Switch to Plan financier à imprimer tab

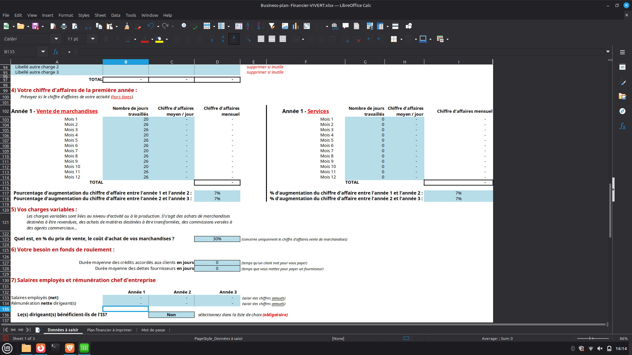pyautogui.click(x=109, y=330)
